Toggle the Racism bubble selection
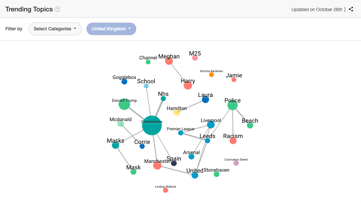This screenshot has height=203, width=361. [x=233, y=141]
